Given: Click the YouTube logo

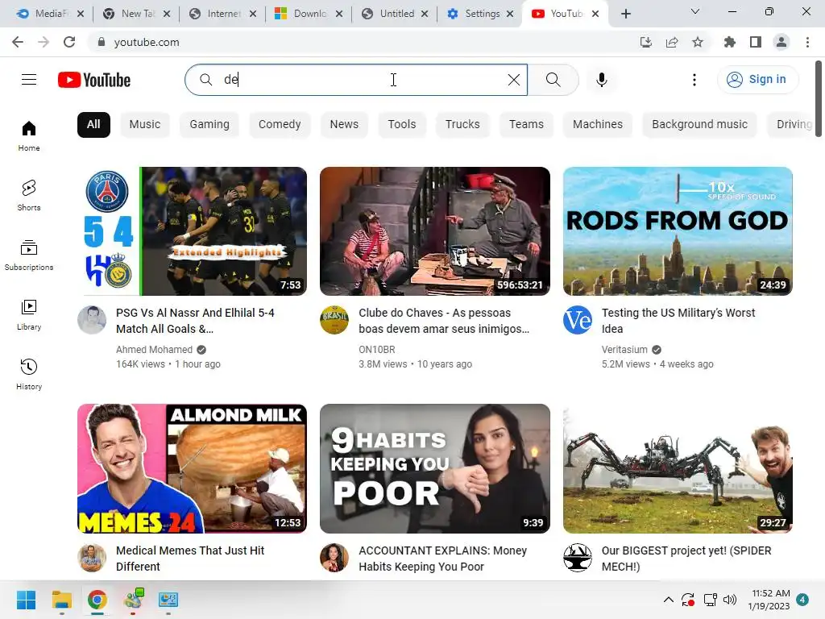Looking at the screenshot, I should click(x=94, y=80).
